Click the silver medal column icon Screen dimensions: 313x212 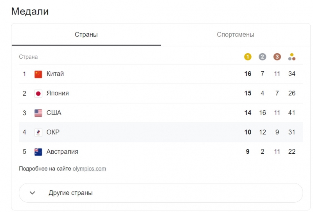tap(263, 57)
